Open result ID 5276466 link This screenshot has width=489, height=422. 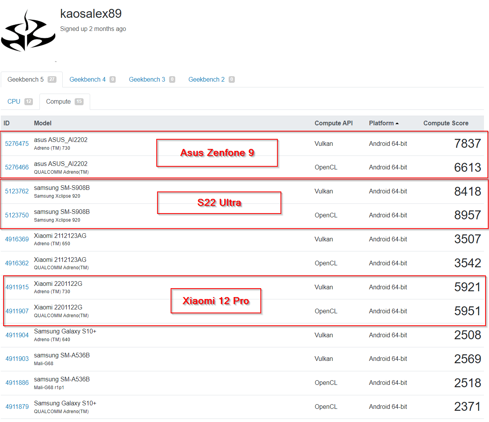[17, 167]
